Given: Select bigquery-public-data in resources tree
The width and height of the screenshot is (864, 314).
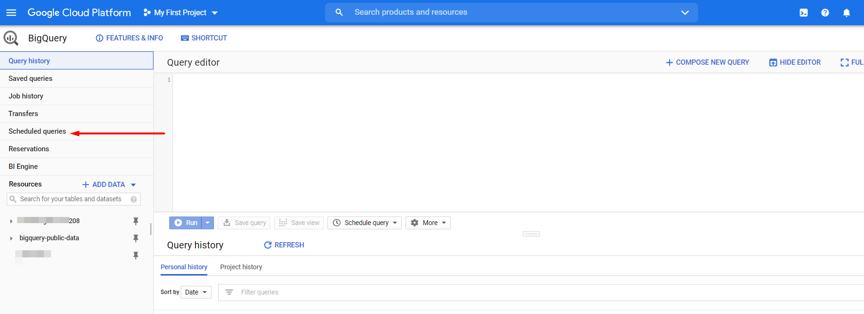Looking at the screenshot, I should 49,238.
